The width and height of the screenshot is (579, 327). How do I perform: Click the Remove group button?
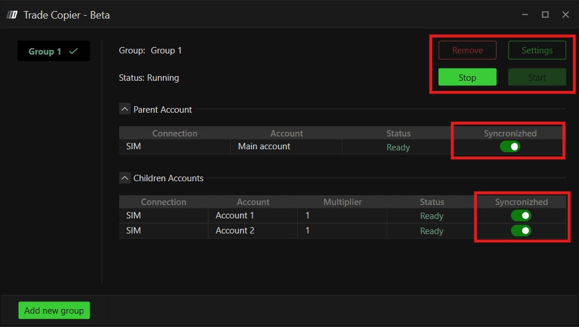click(x=467, y=50)
